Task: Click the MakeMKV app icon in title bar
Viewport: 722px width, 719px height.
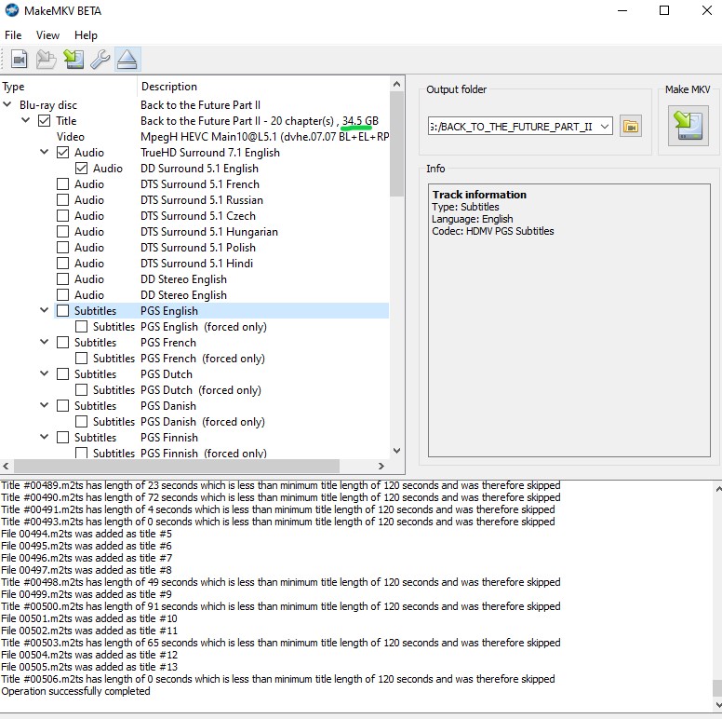Action: tap(12, 10)
